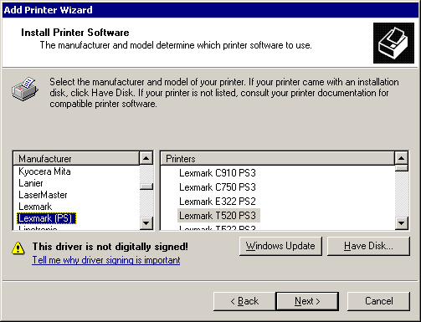Select Lexmark manufacturer entry
Image resolution: width=421 pixels, height=322 pixels.
[x=35, y=207]
